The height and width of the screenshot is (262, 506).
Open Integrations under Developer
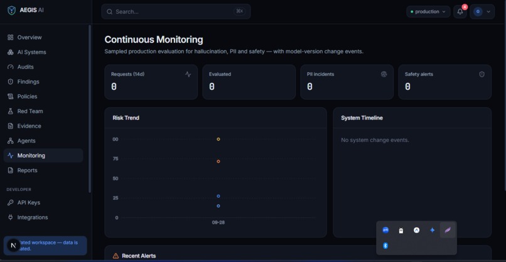coord(43,217)
